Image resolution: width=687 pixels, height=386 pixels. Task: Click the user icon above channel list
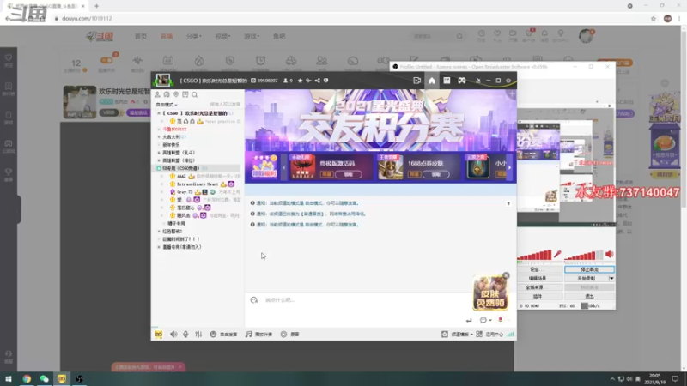[157, 94]
